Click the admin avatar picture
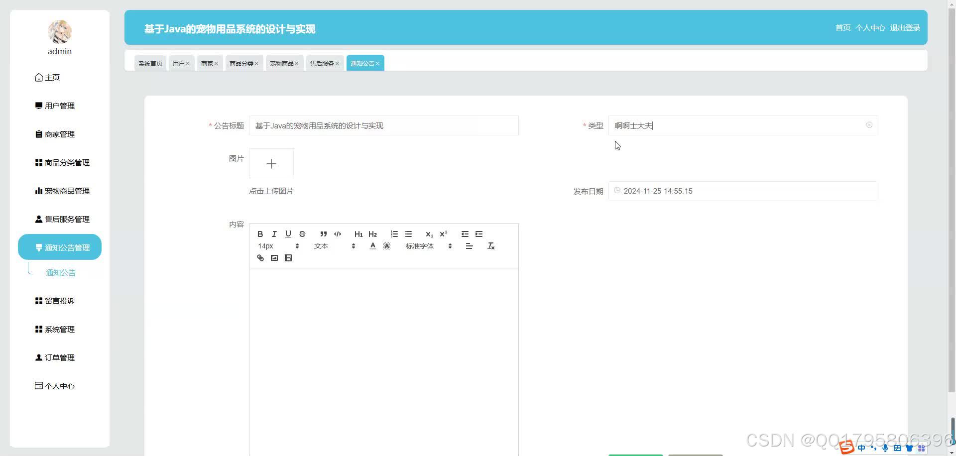 60,32
